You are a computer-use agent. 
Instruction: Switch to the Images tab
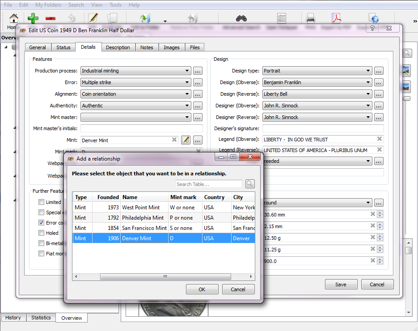[x=172, y=47]
